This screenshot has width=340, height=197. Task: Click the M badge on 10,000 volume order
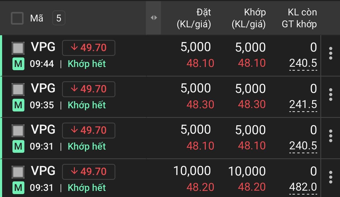(18, 188)
